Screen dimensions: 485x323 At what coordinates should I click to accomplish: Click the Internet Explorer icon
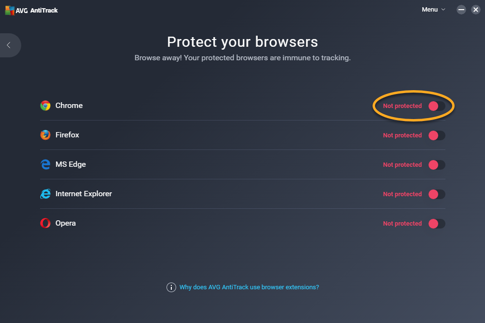pyautogui.click(x=45, y=194)
